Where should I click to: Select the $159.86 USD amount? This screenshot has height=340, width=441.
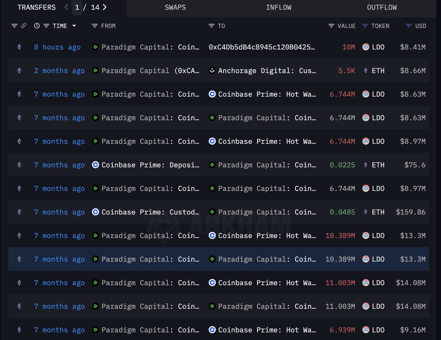click(x=411, y=212)
